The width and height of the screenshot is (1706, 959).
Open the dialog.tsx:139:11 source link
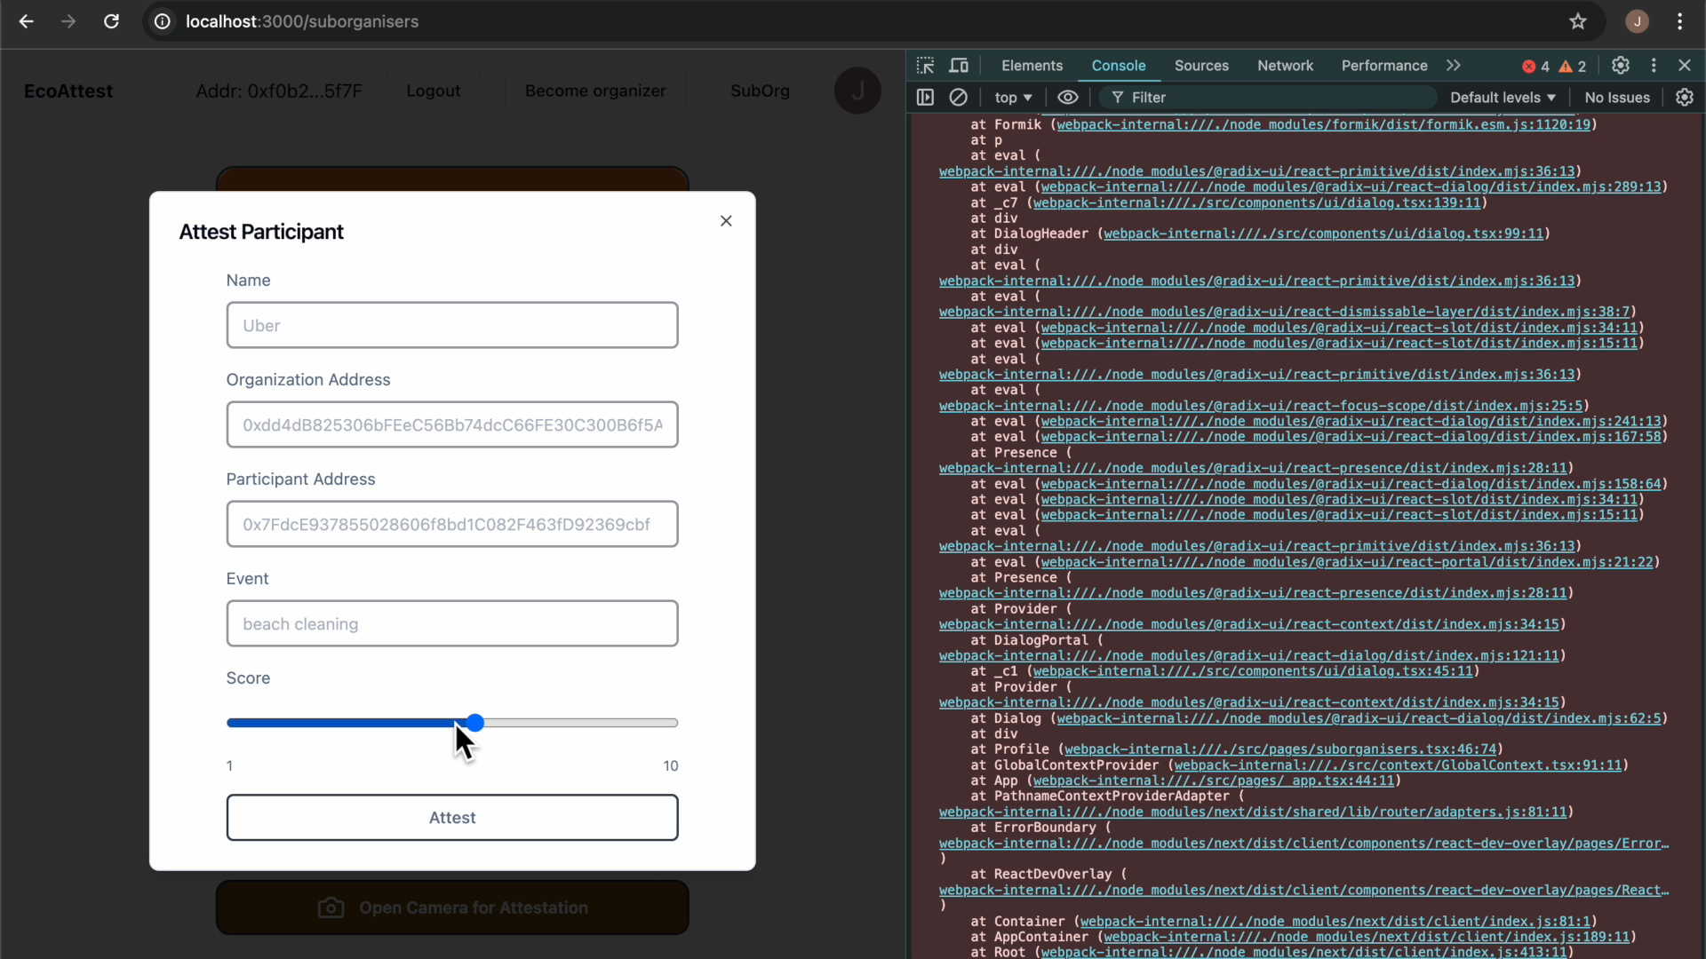[1256, 202]
